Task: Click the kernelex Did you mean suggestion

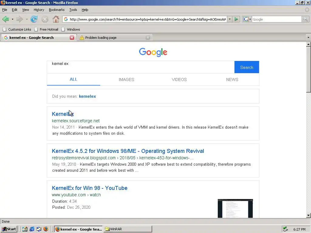Action: [87, 96]
